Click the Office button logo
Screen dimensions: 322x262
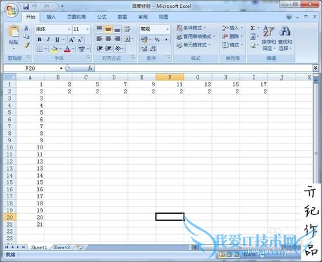12,10
